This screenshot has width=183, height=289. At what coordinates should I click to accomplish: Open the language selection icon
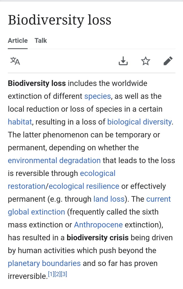tap(15, 61)
